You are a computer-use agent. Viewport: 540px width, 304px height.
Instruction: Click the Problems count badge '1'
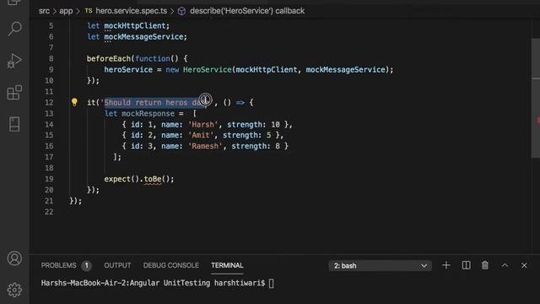pos(86,265)
